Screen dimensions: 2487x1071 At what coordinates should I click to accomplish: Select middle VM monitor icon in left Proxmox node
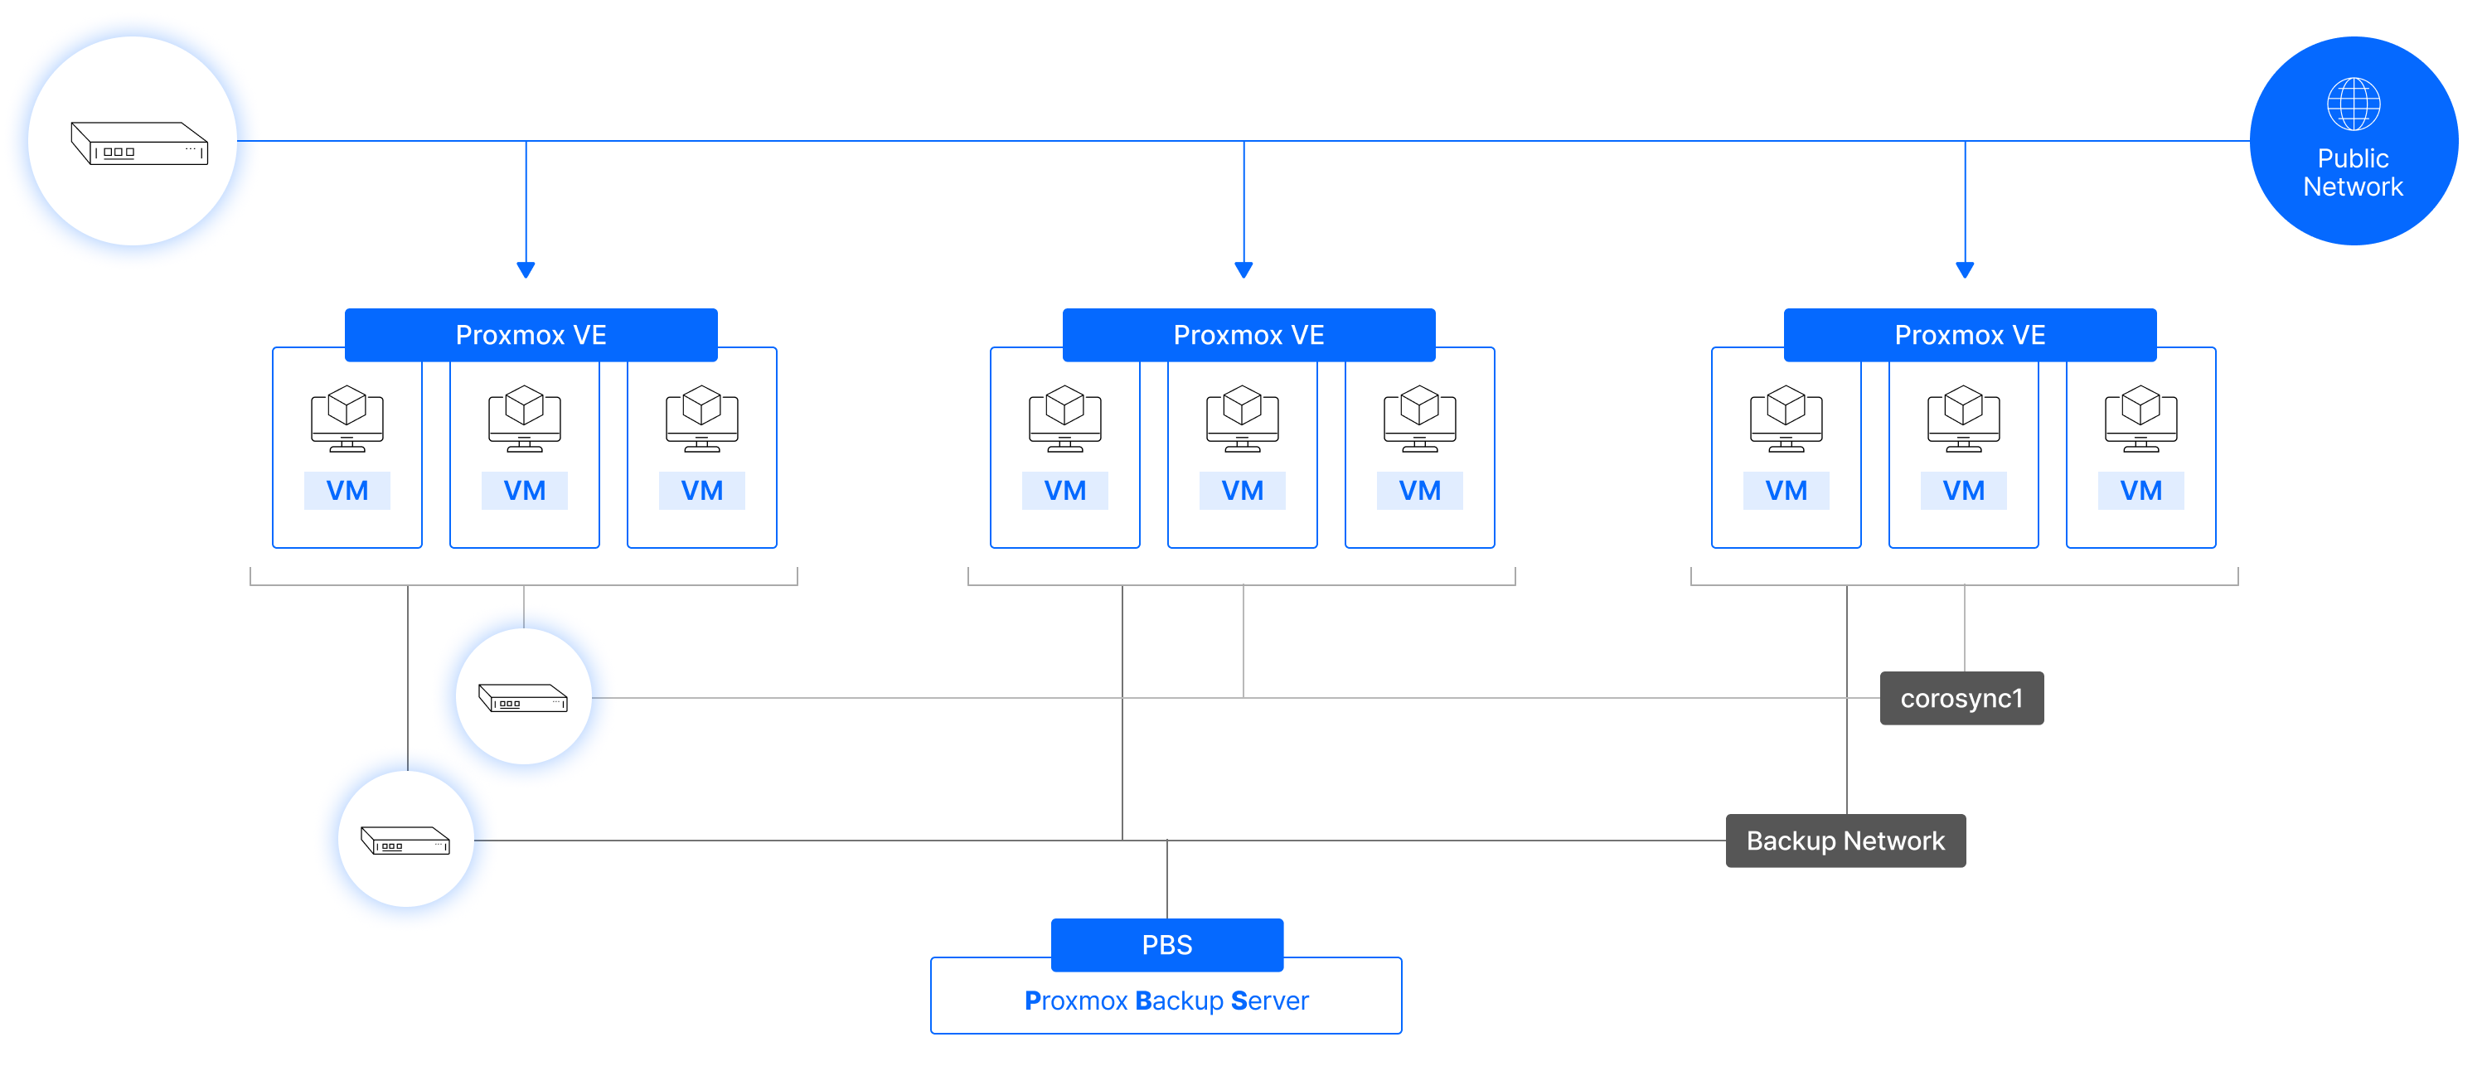524,419
